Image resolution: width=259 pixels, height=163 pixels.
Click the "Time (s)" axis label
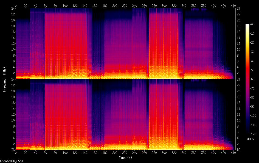point(125,158)
